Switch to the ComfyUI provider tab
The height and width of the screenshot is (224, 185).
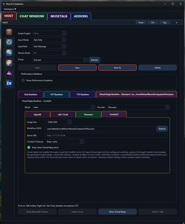click(x=114, y=114)
